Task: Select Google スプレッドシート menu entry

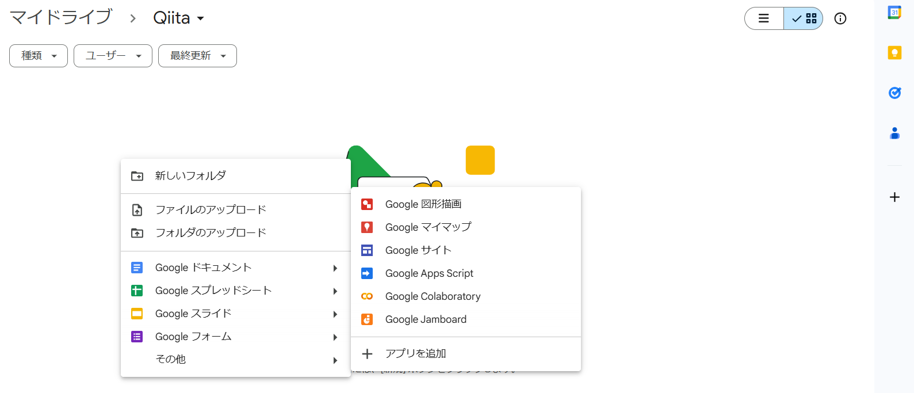Action: 236,291
